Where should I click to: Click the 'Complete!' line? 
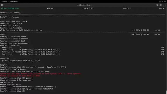(5, 65)
